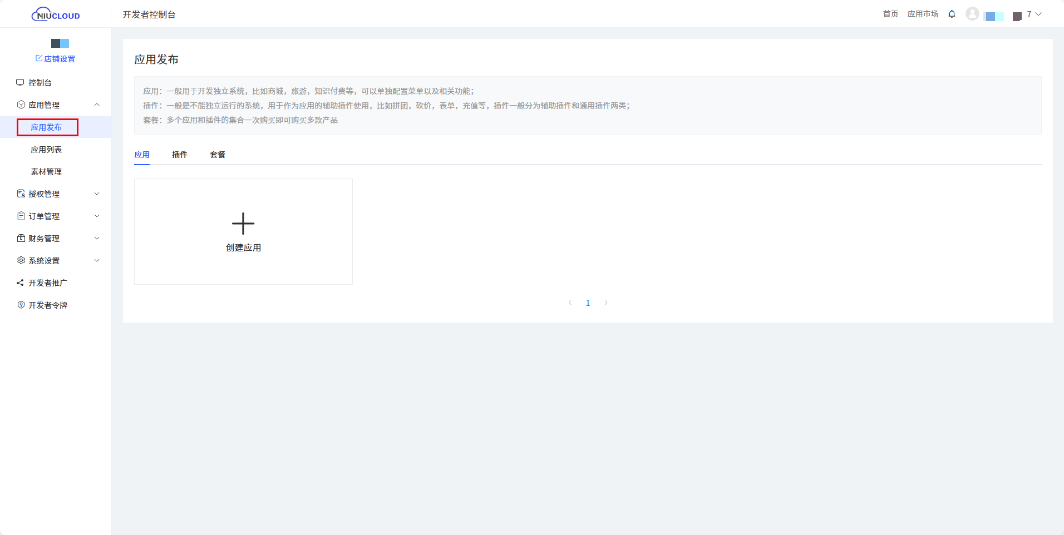Select 应用列表 in the sidebar
This screenshot has height=535, width=1064.
46,149
